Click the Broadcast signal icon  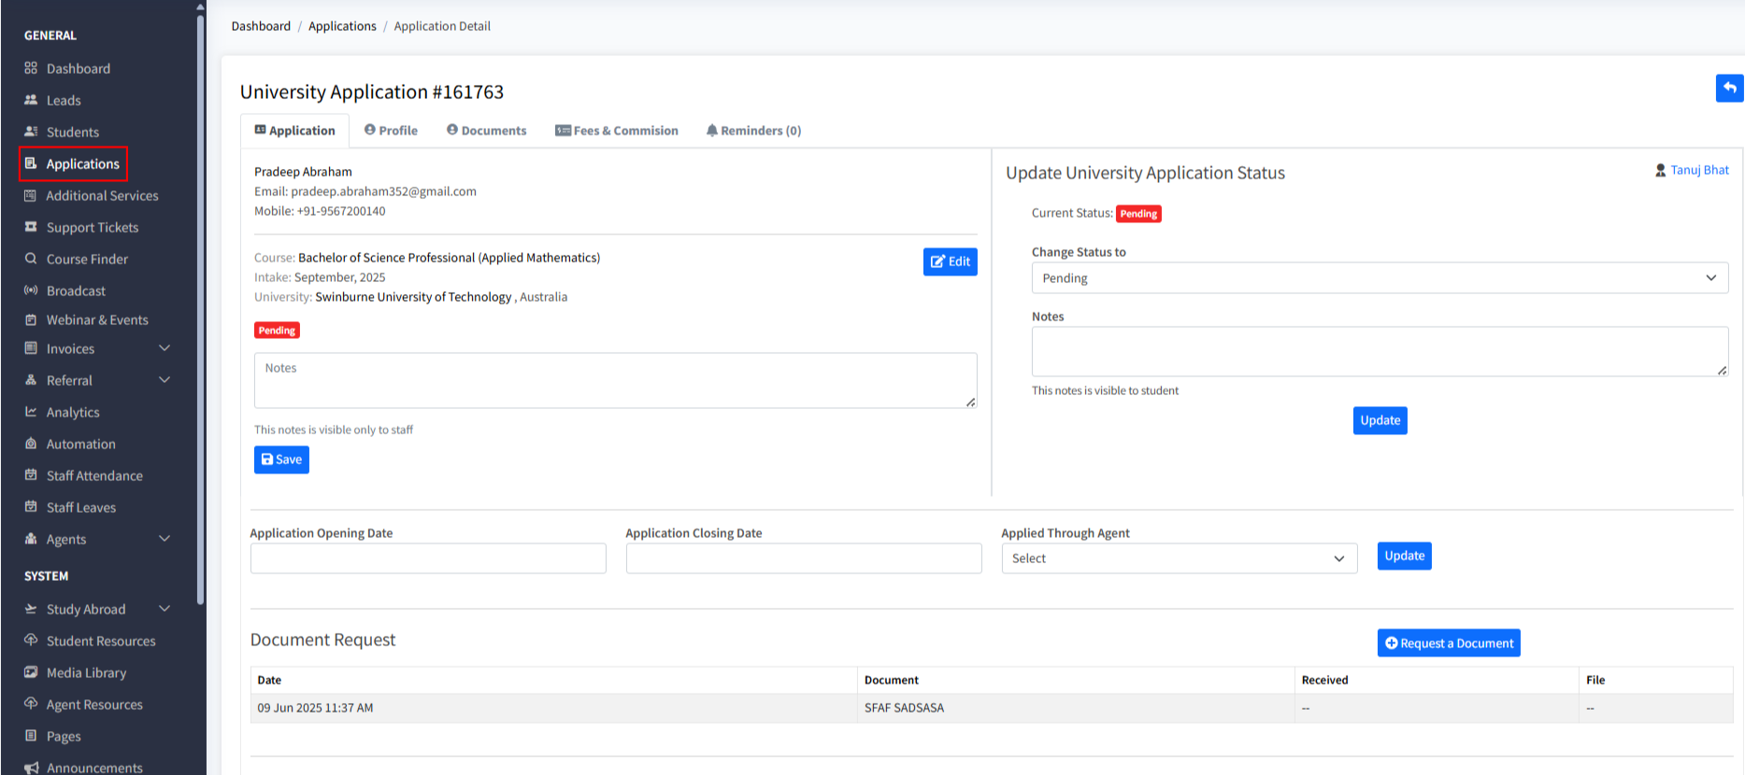click(31, 290)
